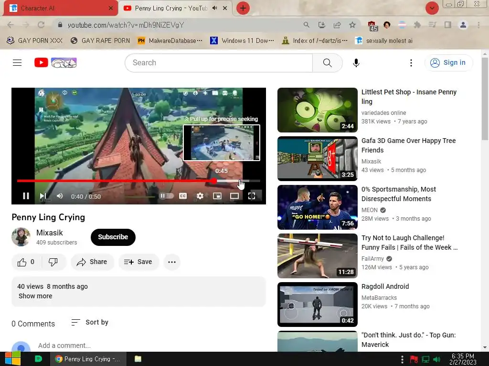The image size is (489, 366).
Task: Focus the YouTube Search field
Action: (219, 62)
